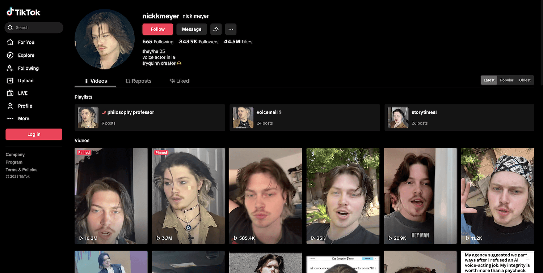Click the share arrow icon on profile
Screen dimensions: 543x273
pyautogui.click(x=216, y=29)
